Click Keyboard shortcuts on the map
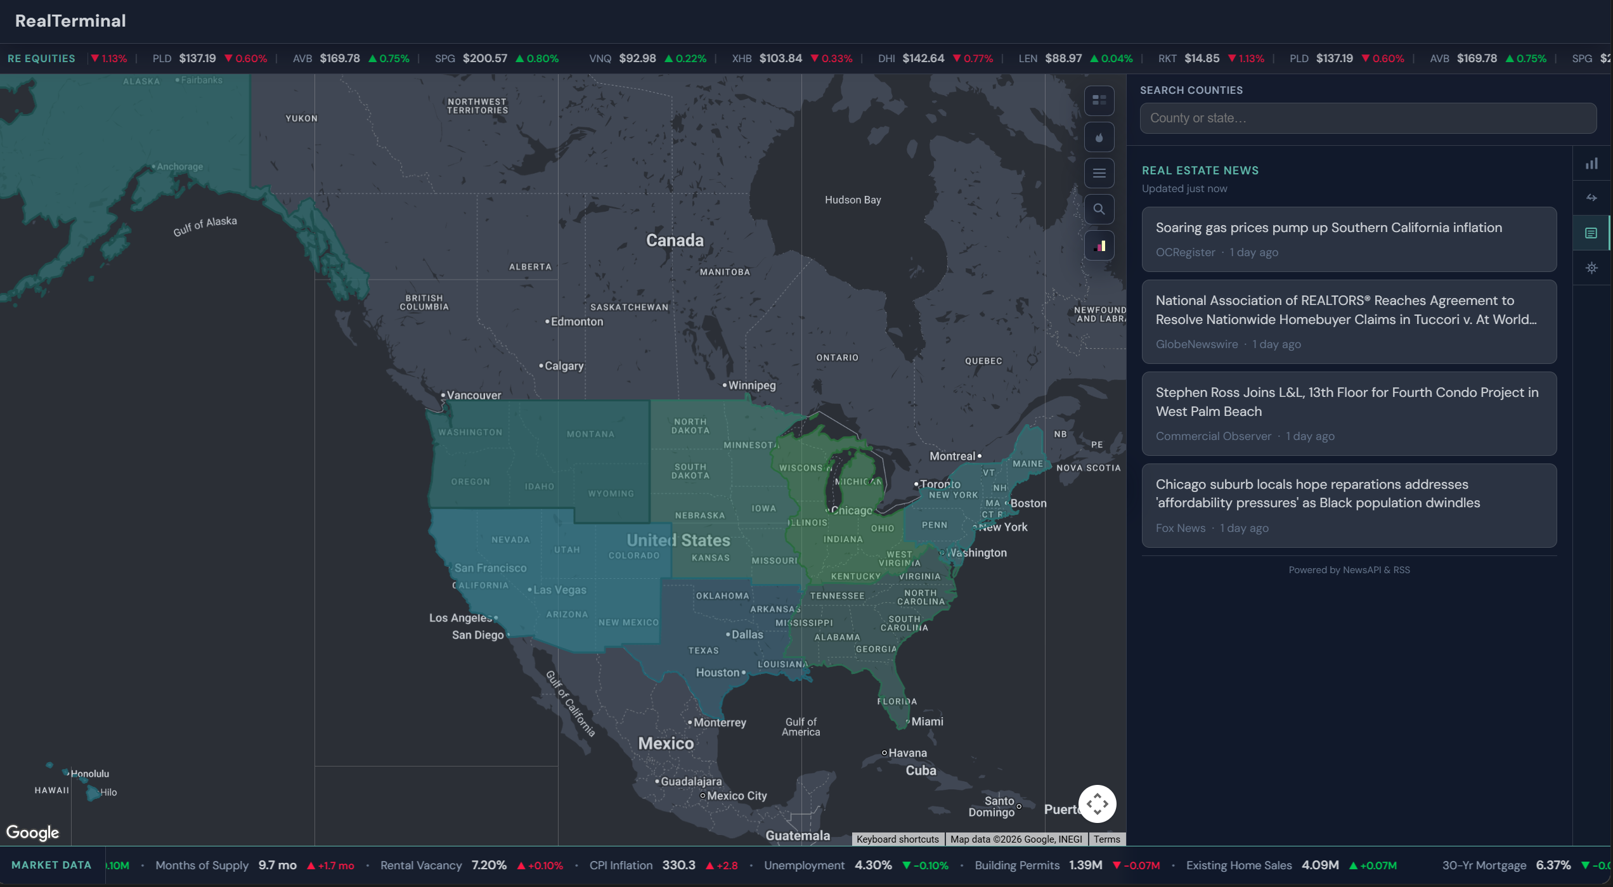Screen dimensions: 1613x887 point(897,839)
